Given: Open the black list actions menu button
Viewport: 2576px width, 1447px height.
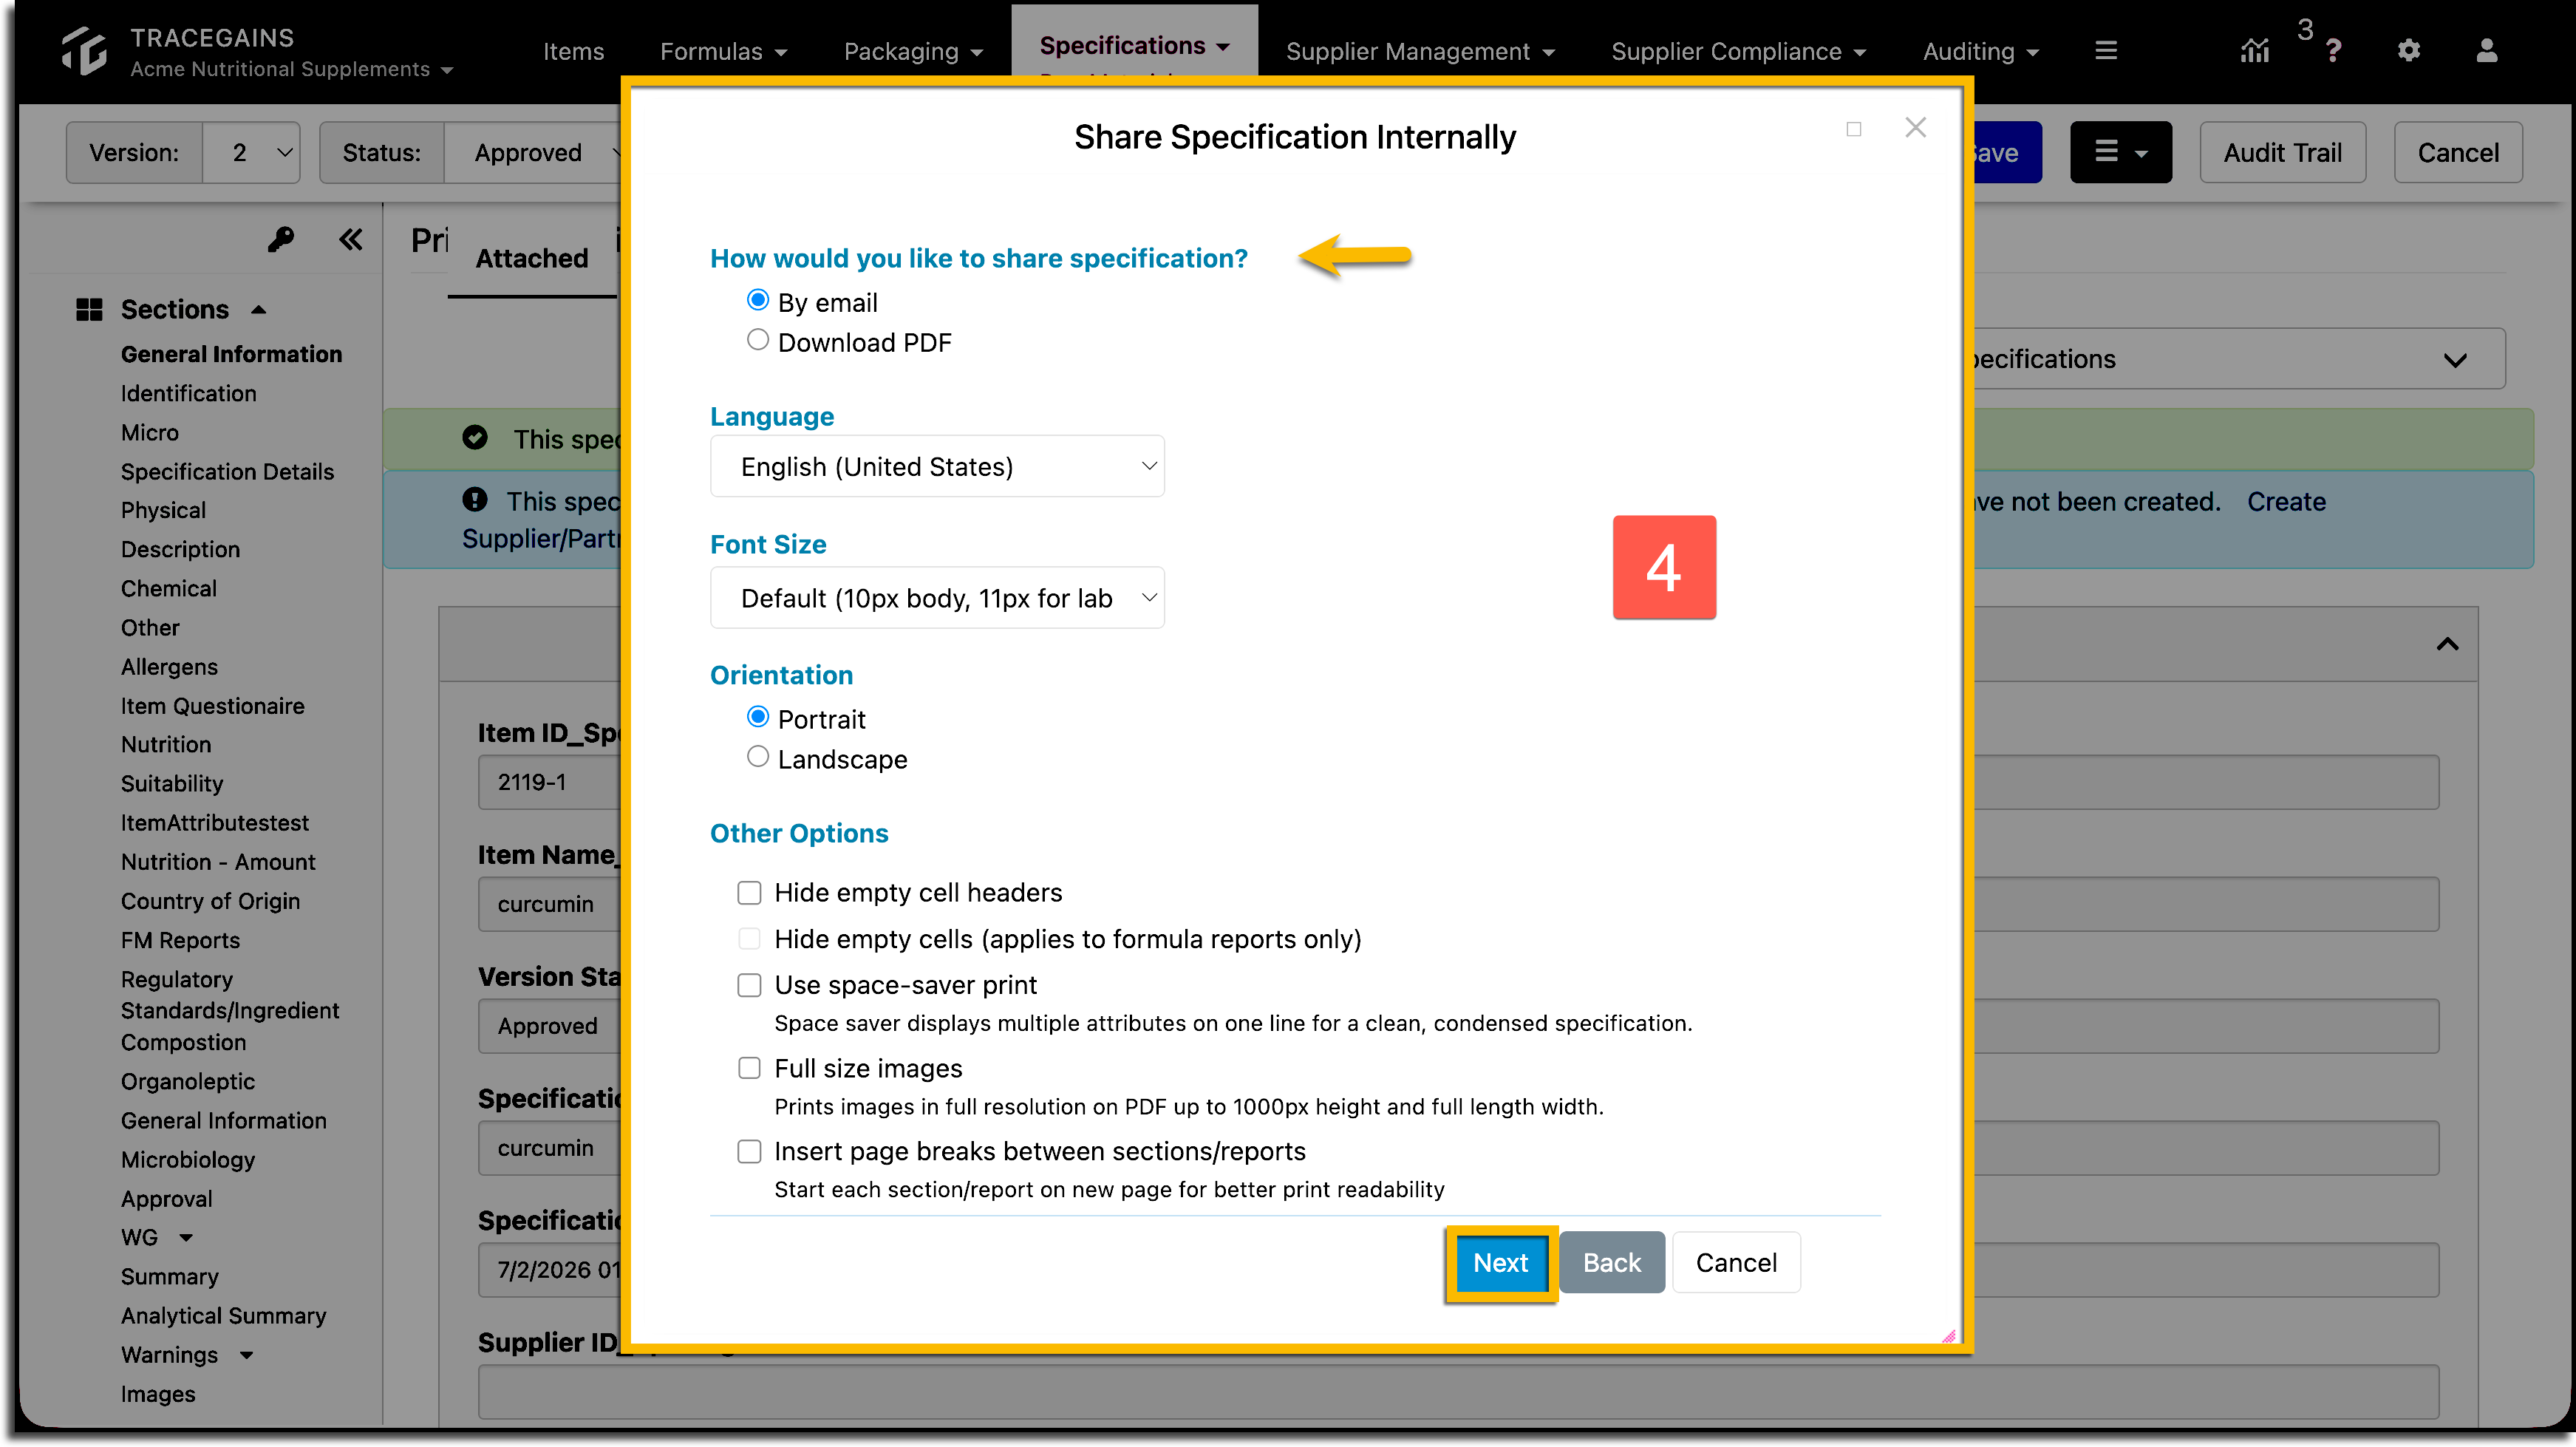Looking at the screenshot, I should pyautogui.click(x=2120, y=152).
